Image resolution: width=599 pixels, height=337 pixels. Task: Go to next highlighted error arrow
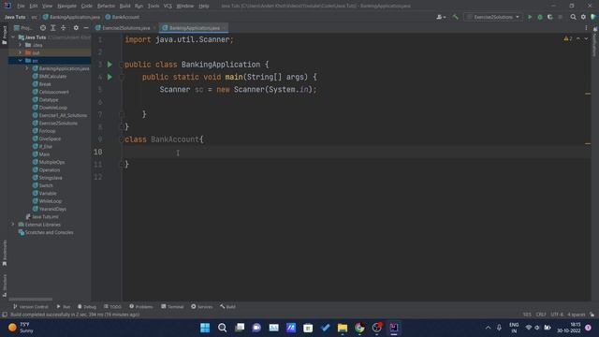[586, 38]
